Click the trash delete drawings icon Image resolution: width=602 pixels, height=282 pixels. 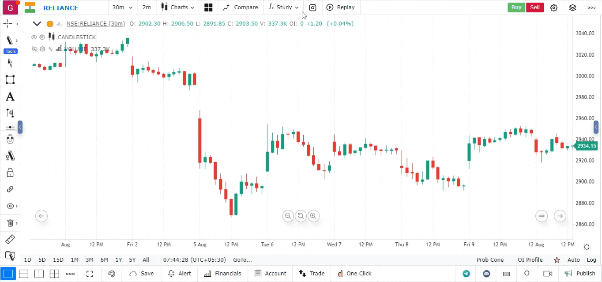point(10,223)
